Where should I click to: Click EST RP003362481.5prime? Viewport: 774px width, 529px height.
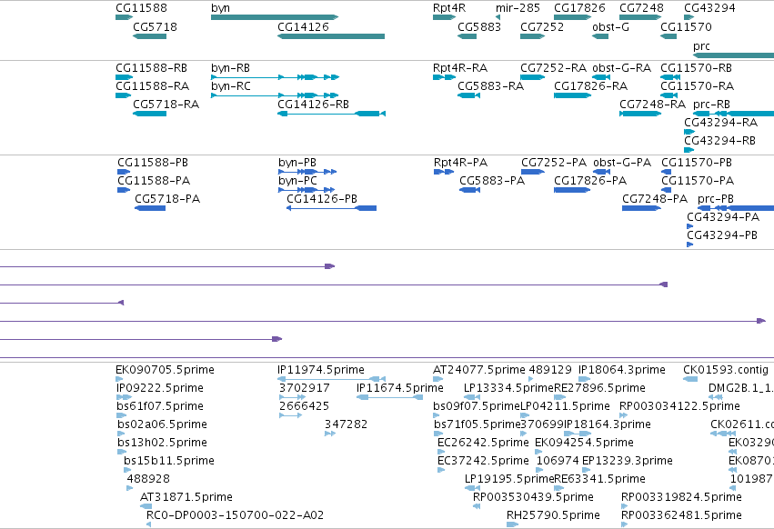tap(625, 524)
